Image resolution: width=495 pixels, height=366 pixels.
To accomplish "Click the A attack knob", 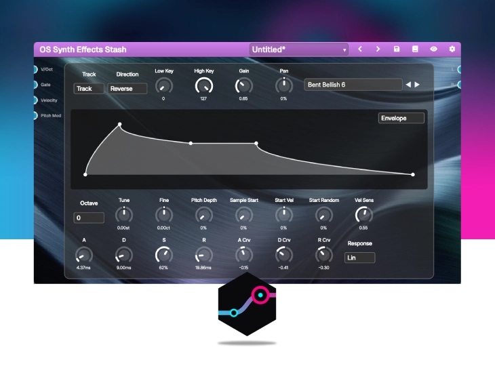I will (x=83, y=255).
